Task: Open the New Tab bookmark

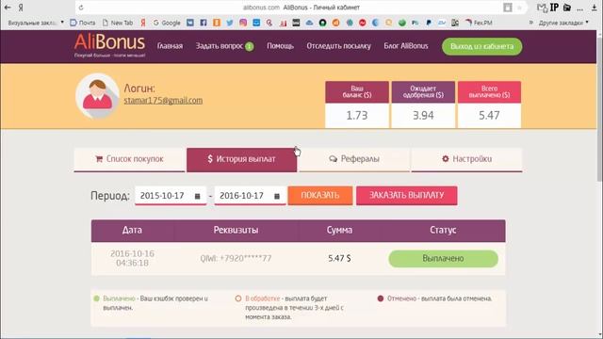Action: click(118, 23)
